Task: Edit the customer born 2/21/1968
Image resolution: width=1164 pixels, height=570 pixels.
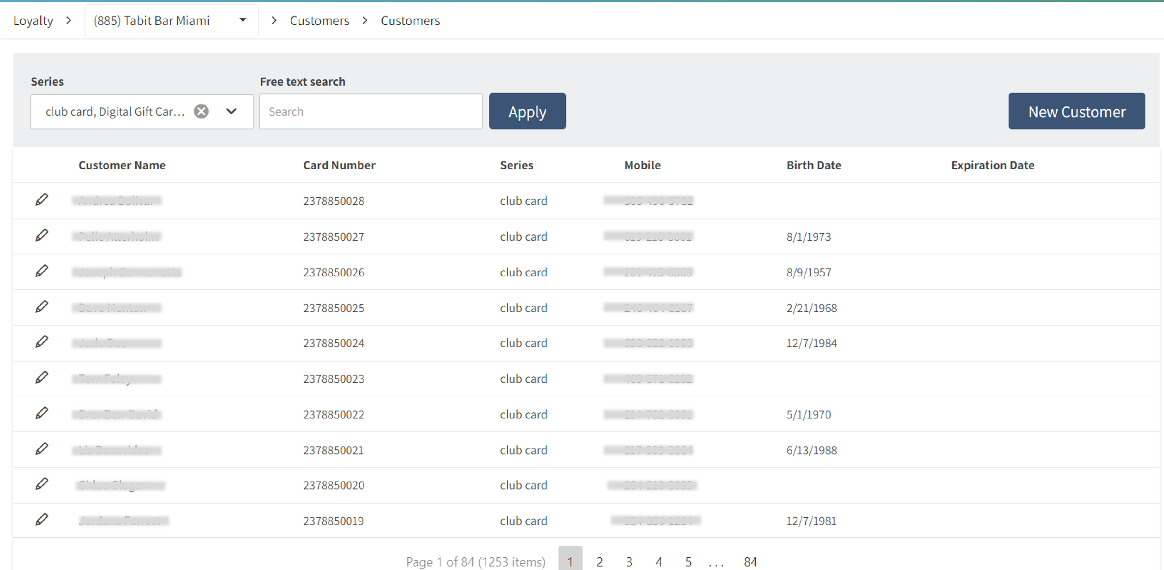Action: [41, 307]
